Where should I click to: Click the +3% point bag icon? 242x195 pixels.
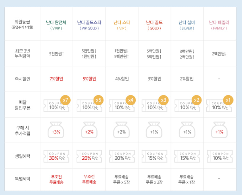56,130
